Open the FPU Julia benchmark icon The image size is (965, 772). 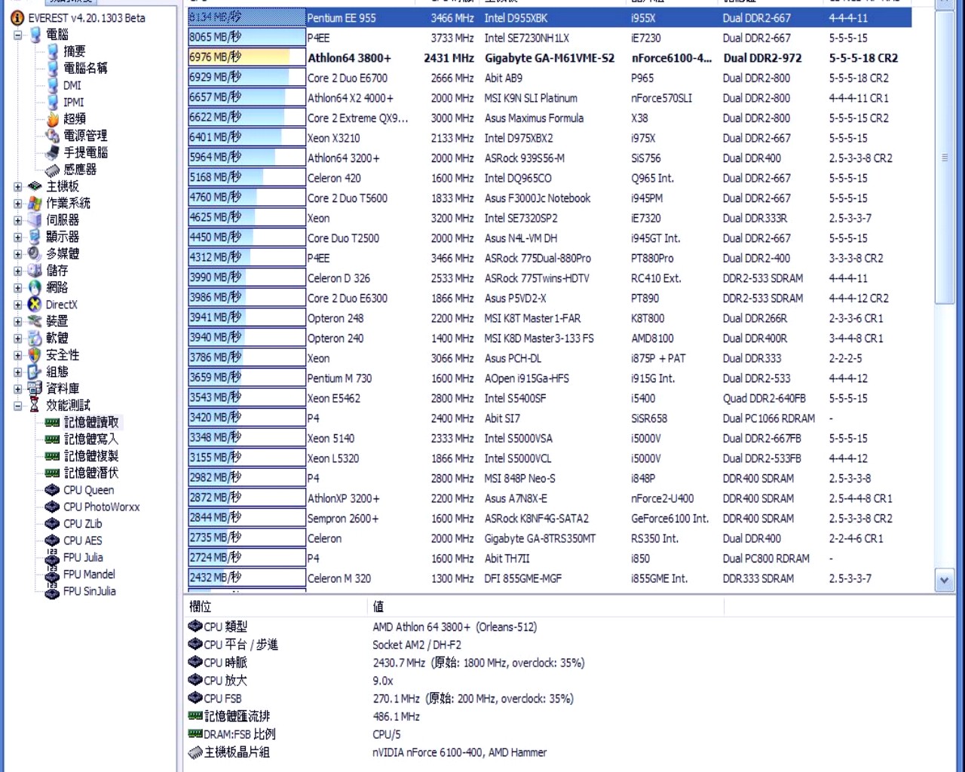point(53,557)
